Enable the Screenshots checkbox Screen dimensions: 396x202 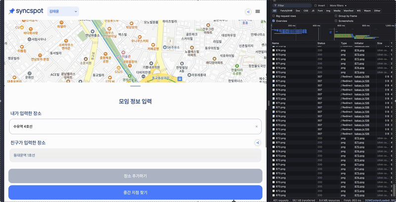336,21
